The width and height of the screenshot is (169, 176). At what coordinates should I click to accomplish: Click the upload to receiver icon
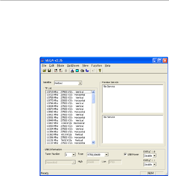pos(56,71)
